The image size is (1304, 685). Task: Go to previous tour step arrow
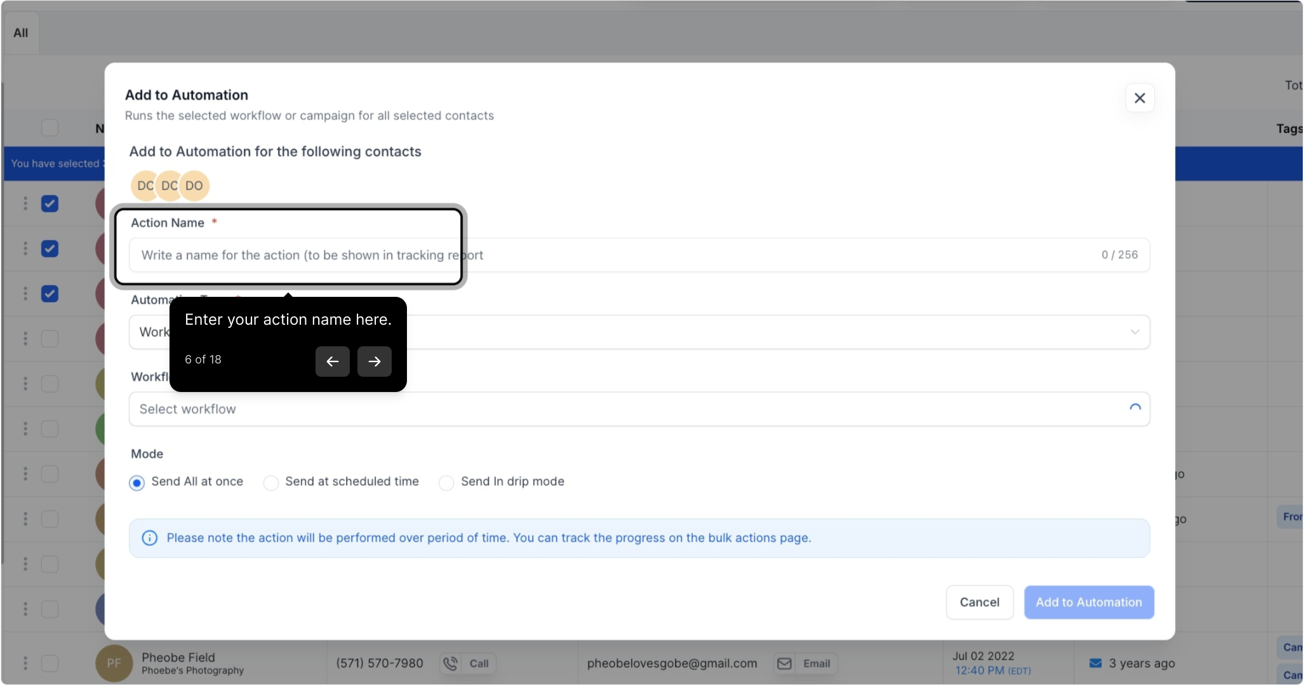click(332, 362)
